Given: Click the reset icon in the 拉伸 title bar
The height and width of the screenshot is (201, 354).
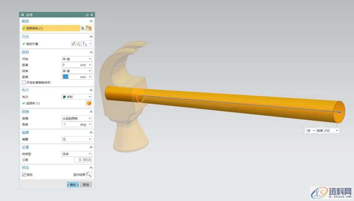Looking at the screenshot, I should [x=87, y=15].
